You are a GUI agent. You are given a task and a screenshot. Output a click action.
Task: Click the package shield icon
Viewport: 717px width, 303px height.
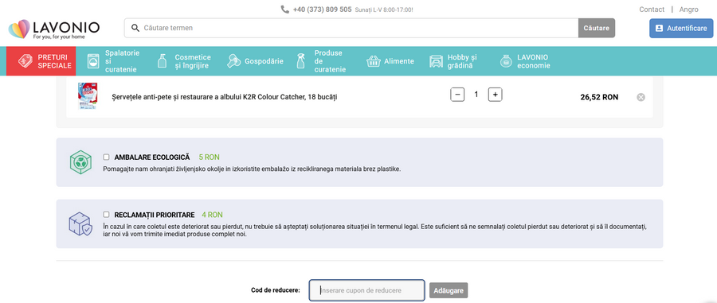[80, 223]
